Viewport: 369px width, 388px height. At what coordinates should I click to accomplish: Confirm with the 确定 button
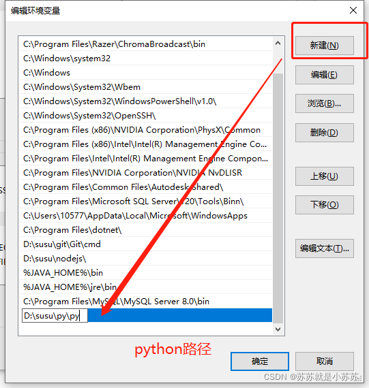260,361
